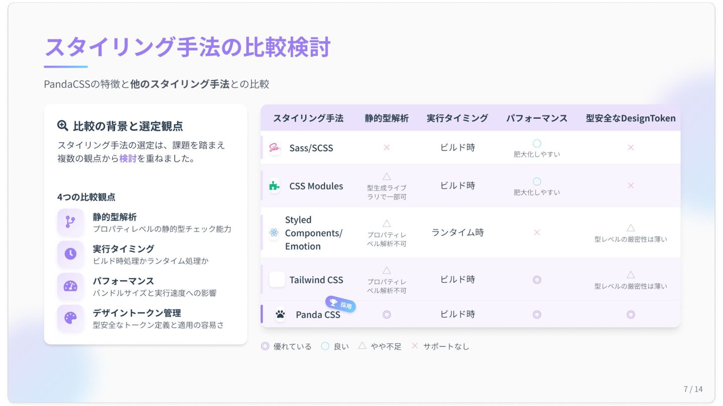
Task: Click the 採用 trophy badge
Action: click(x=340, y=304)
